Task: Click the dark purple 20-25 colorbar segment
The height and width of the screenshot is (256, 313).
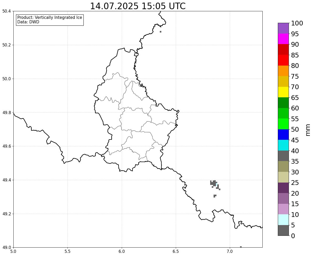Action: point(283,188)
